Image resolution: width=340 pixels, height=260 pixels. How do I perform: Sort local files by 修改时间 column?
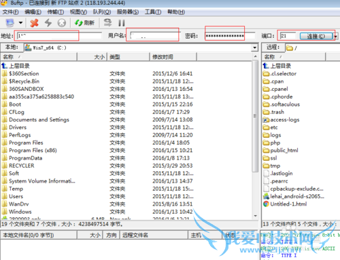point(173,57)
